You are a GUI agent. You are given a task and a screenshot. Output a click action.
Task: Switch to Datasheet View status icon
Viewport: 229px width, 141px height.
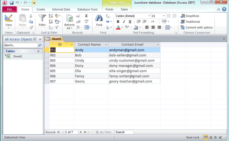[x=206, y=137]
